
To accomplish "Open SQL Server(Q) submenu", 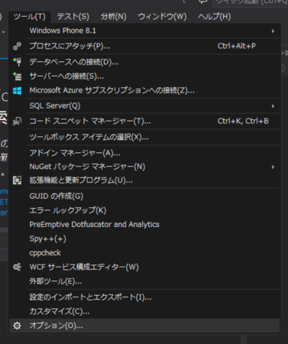I will click(144, 105).
